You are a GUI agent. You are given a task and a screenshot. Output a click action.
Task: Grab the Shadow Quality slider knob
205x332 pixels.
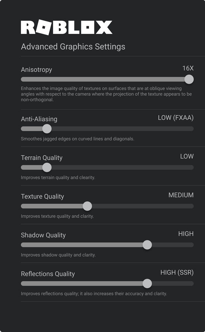[147, 245]
